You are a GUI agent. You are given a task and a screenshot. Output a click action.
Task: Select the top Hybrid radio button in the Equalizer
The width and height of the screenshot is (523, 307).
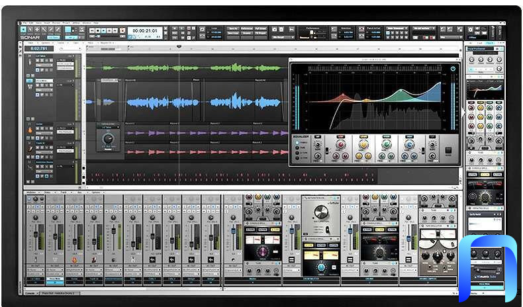coord(297,142)
